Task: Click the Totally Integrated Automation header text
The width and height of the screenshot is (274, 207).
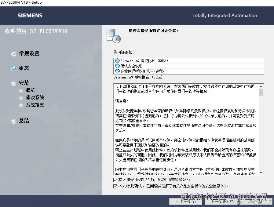Action: (x=225, y=16)
